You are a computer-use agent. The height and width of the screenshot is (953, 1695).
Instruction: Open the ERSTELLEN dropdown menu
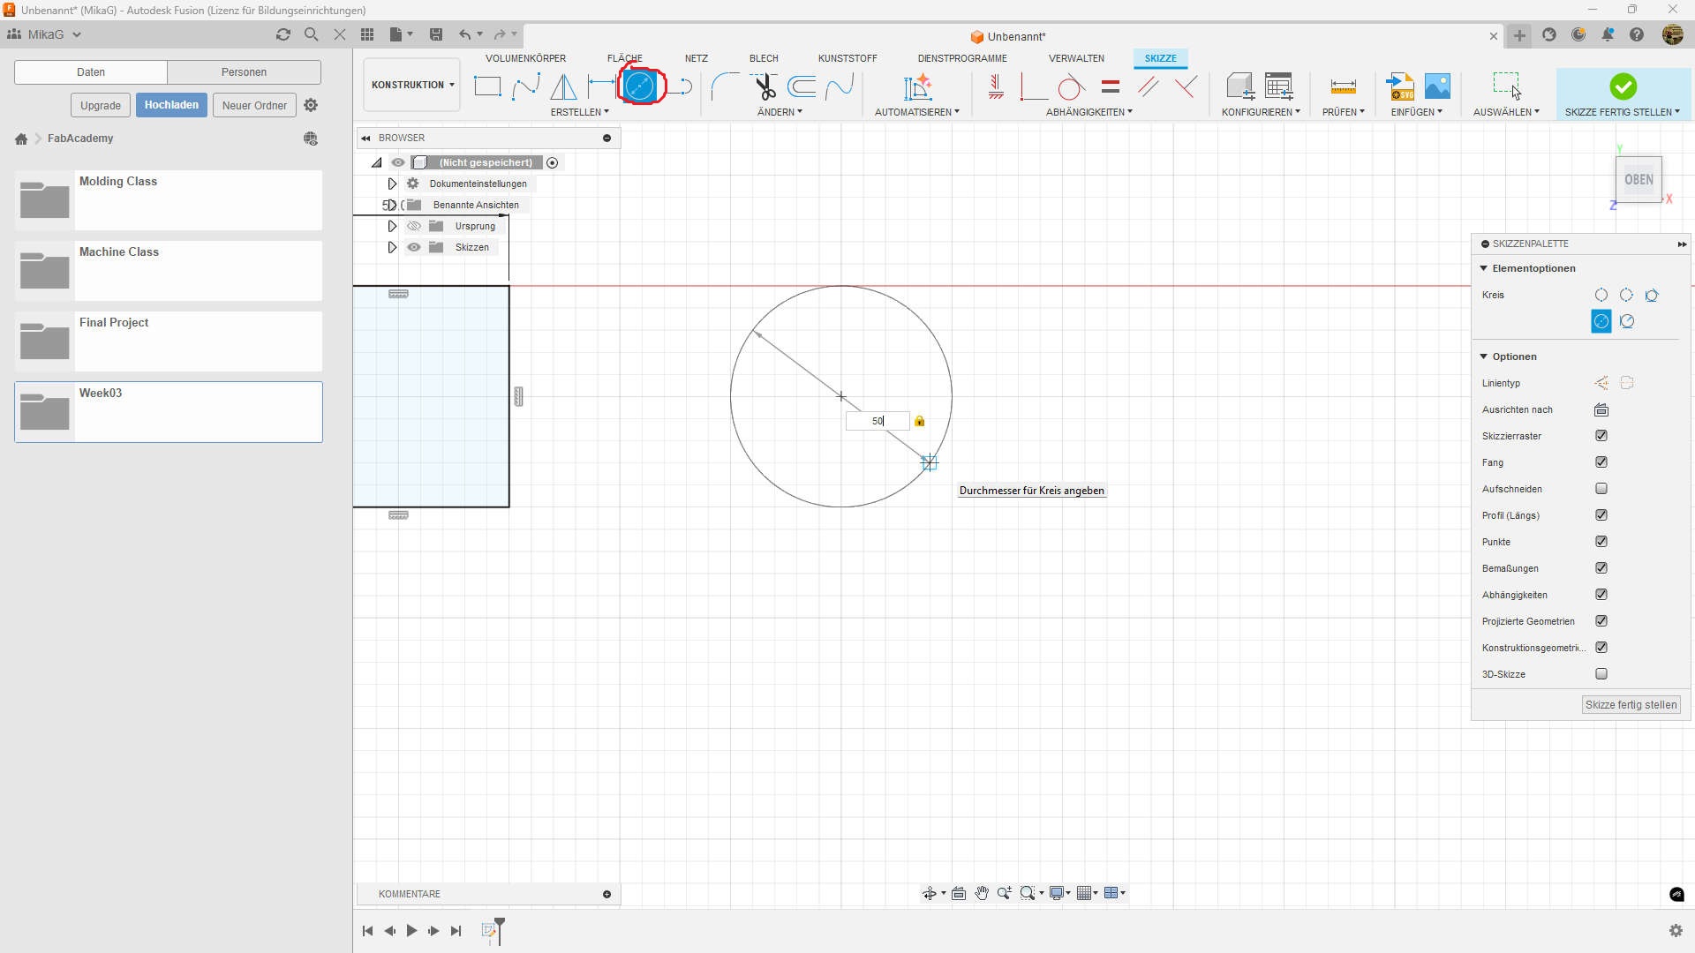point(579,112)
